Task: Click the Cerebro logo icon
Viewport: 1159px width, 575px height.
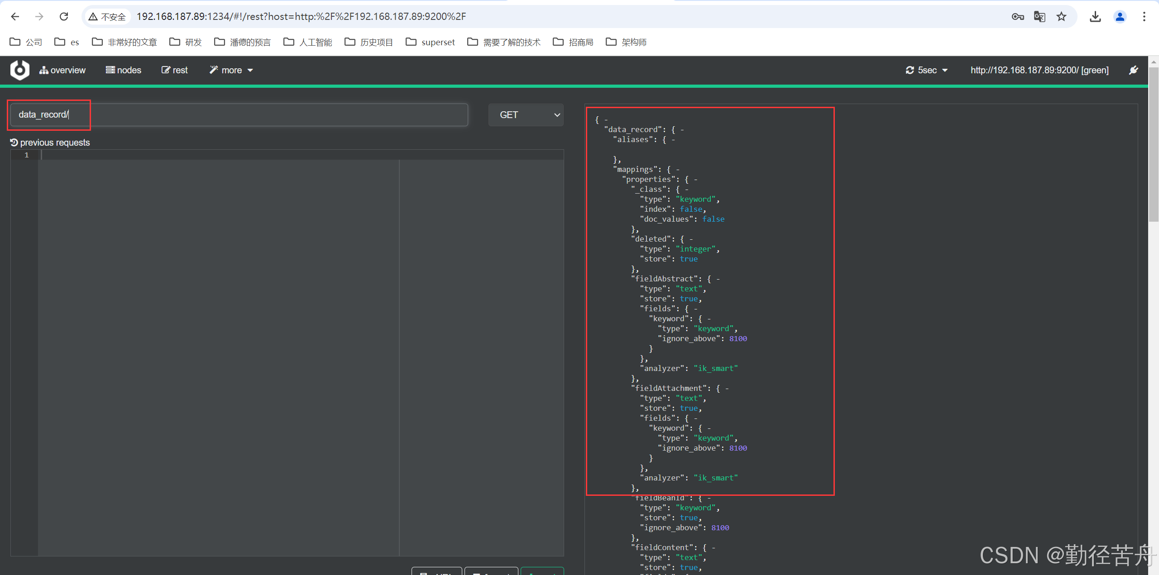Action: pyautogui.click(x=19, y=70)
